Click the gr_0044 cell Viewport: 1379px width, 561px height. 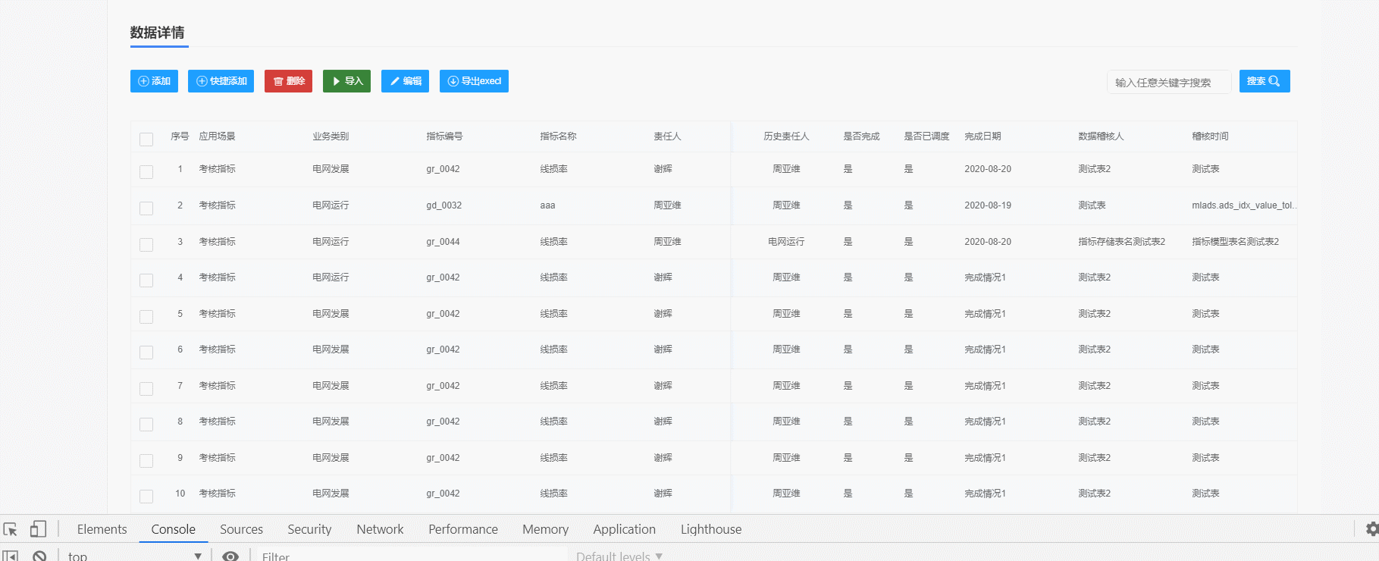(x=443, y=242)
